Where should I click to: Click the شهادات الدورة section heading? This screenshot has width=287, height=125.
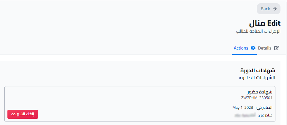click(x=258, y=70)
